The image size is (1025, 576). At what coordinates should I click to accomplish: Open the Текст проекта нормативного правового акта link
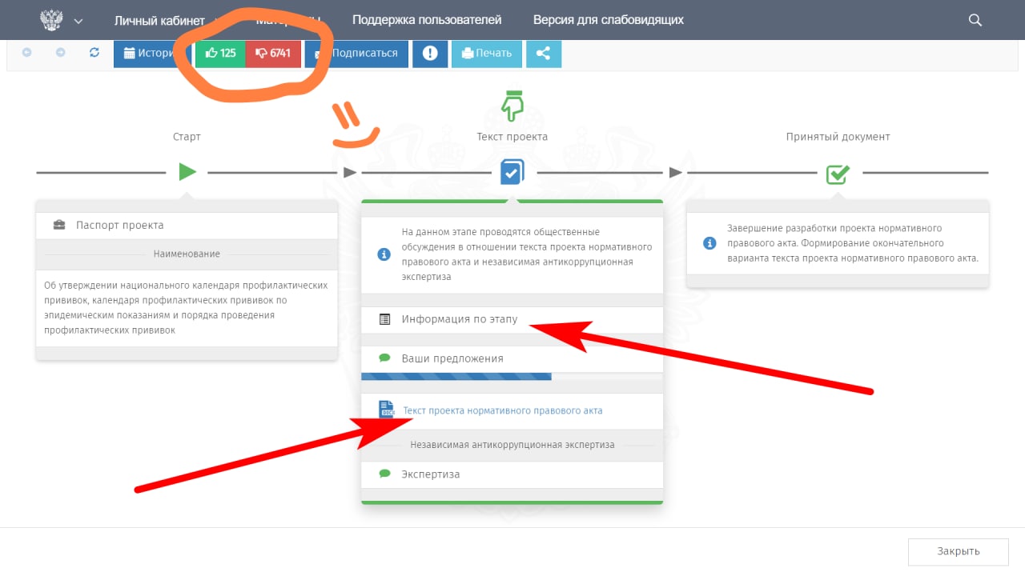coord(503,410)
